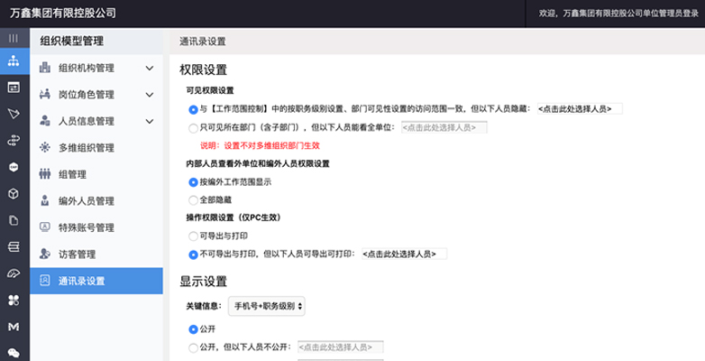
Task: Open 多维组织管理 menu item
Action: point(86,148)
